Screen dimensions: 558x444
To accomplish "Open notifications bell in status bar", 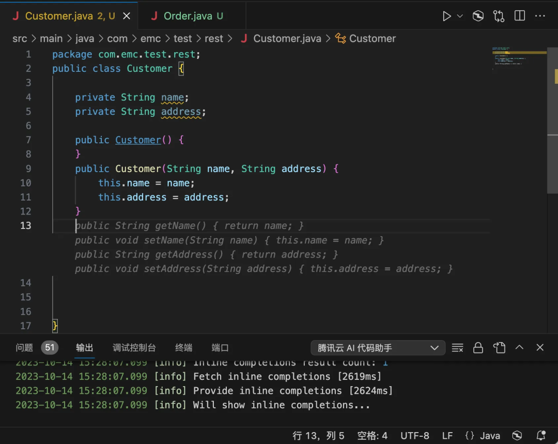I will (x=541, y=435).
